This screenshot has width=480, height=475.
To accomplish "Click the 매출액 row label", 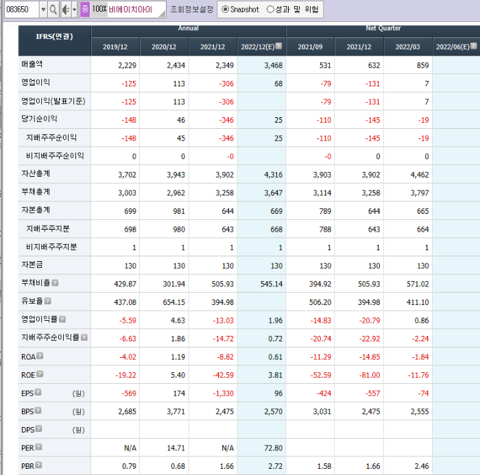I will [x=32, y=64].
